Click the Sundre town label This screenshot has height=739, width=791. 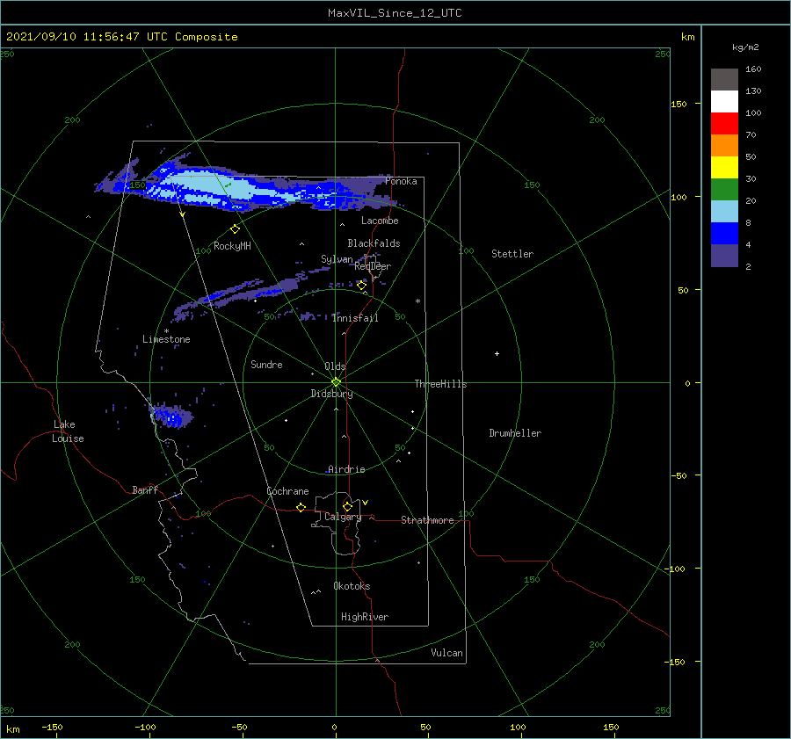(266, 365)
